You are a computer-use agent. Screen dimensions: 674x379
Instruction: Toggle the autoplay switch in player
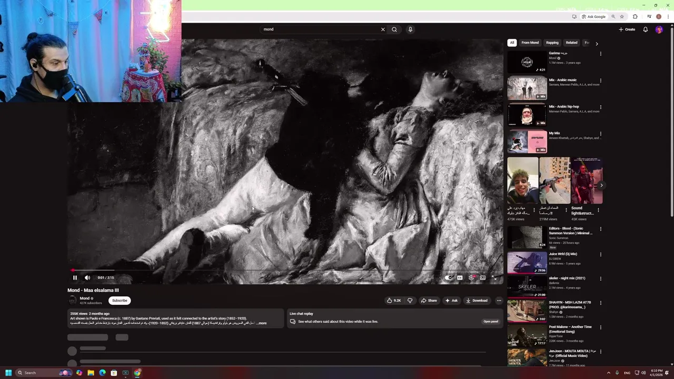tap(448, 277)
